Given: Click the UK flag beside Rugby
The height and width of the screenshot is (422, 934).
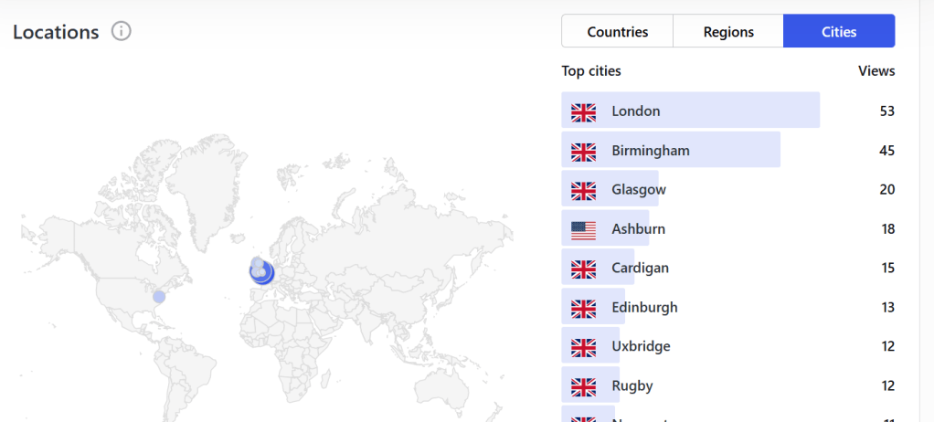Looking at the screenshot, I should pos(583,386).
